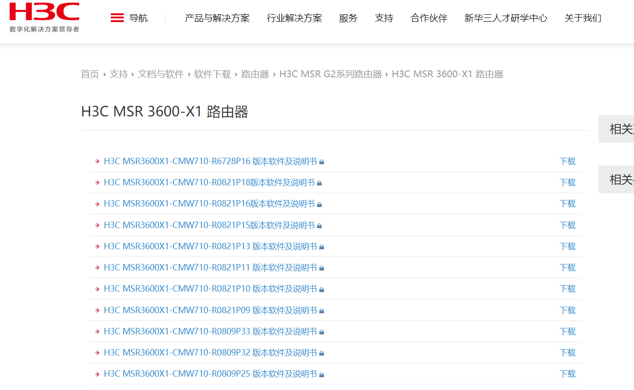Click 下载 for the R0821P16 version

click(x=568, y=204)
